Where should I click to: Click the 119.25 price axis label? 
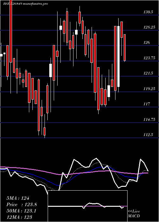[x=149, y=89]
